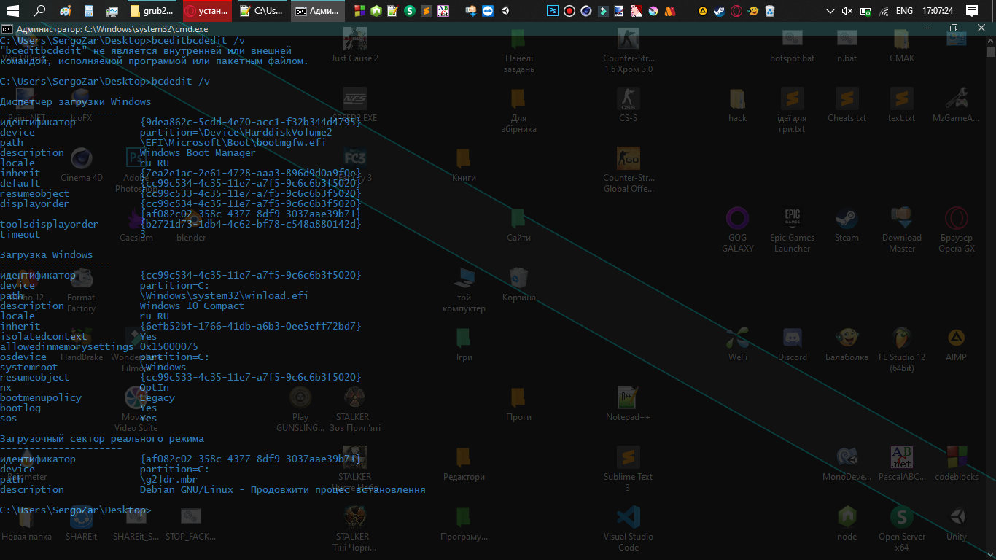The height and width of the screenshot is (560, 996).
Task: Click the "Диспетчер загрузки Windows" heading text
Action: point(76,102)
